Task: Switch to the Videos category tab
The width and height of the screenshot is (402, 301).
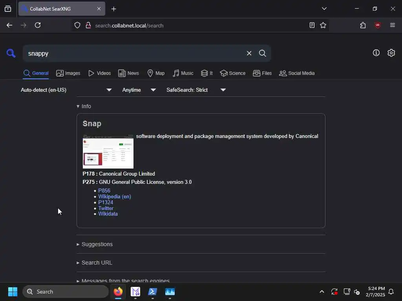Action: pyautogui.click(x=99, y=73)
